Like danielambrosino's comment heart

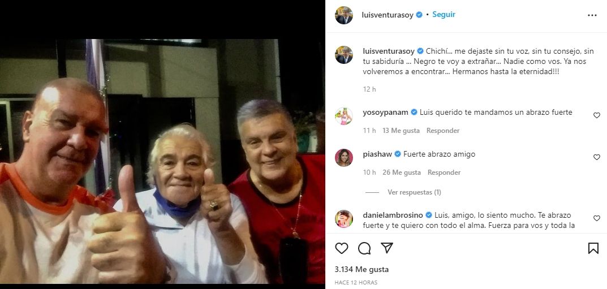[x=597, y=218]
